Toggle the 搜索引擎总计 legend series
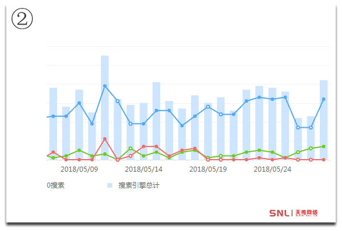 139,185
